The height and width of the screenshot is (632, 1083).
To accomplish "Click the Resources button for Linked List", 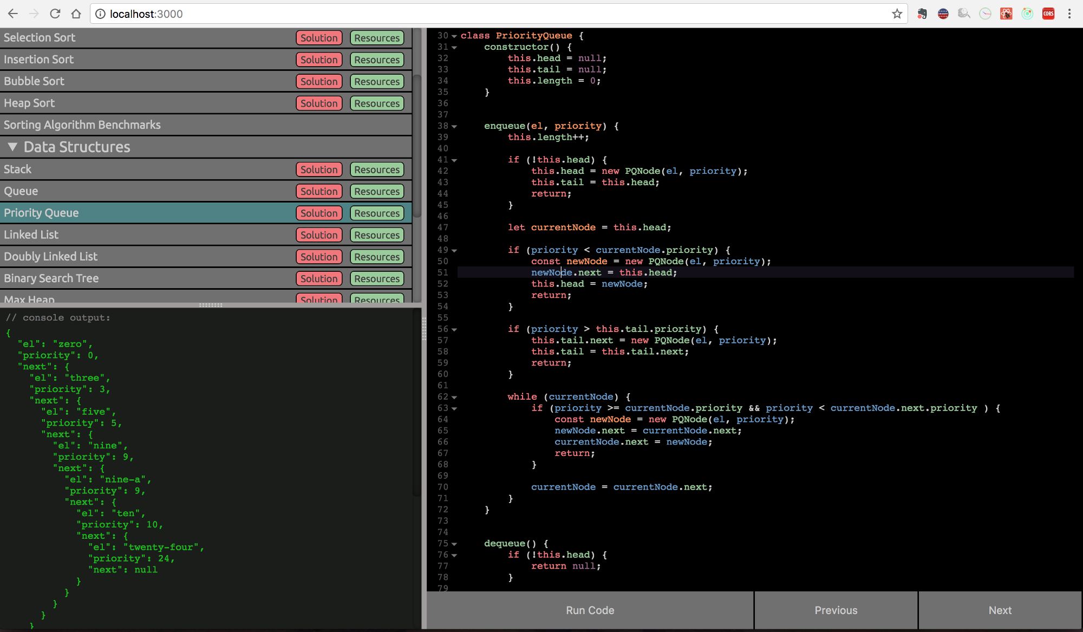I will [377, 234].
